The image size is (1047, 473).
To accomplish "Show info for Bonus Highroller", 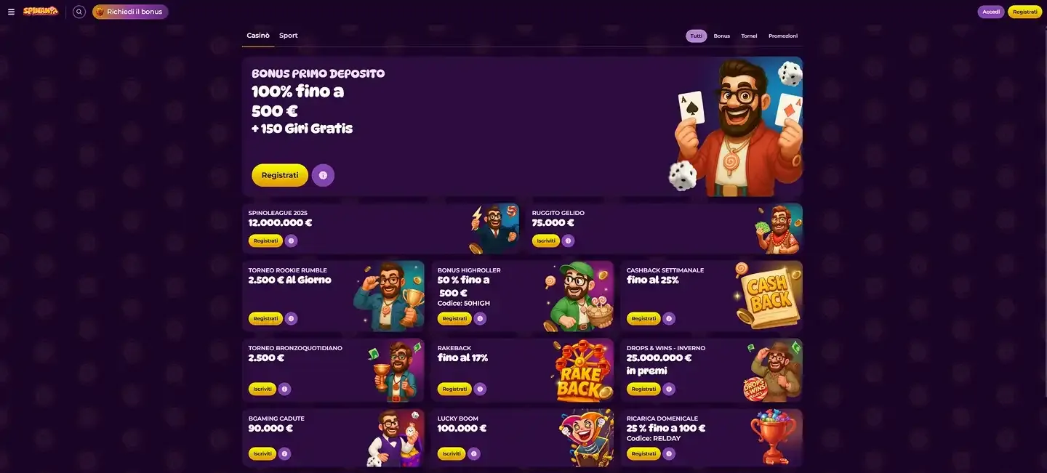I will 480,318.
